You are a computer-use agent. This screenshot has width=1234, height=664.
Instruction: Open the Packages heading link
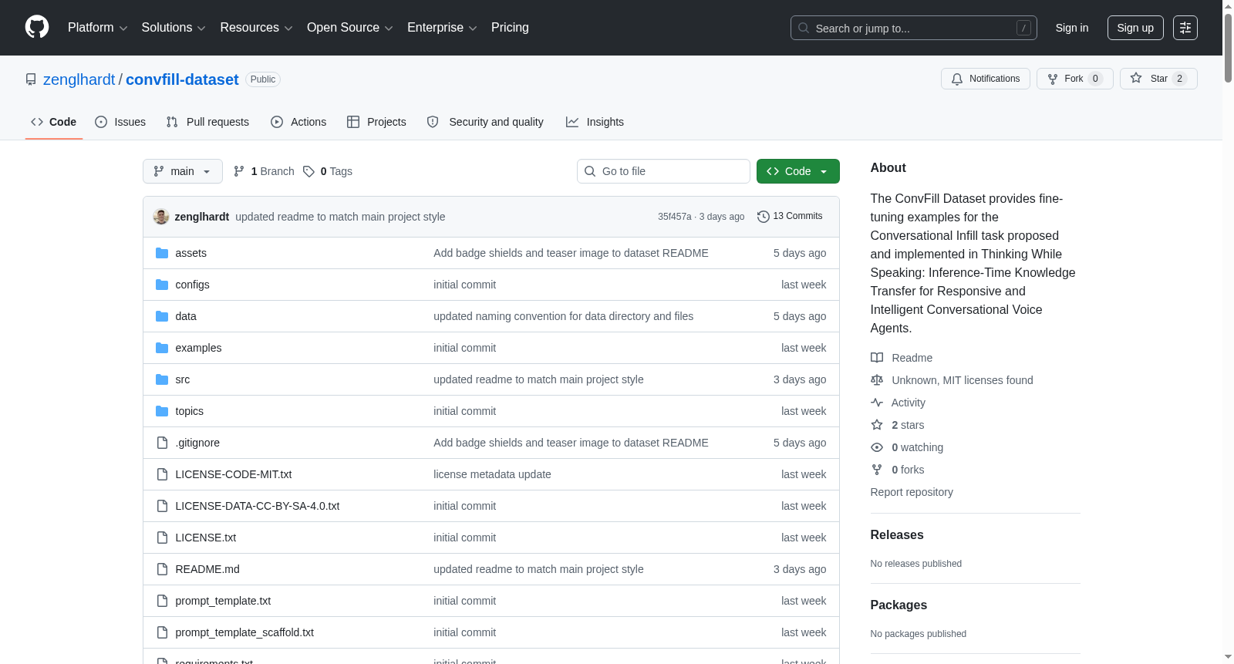pos(899,605)
